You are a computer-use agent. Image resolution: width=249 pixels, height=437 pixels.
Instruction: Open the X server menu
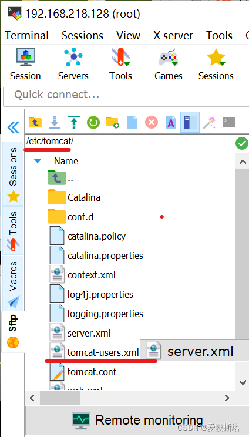coord(173,35)
